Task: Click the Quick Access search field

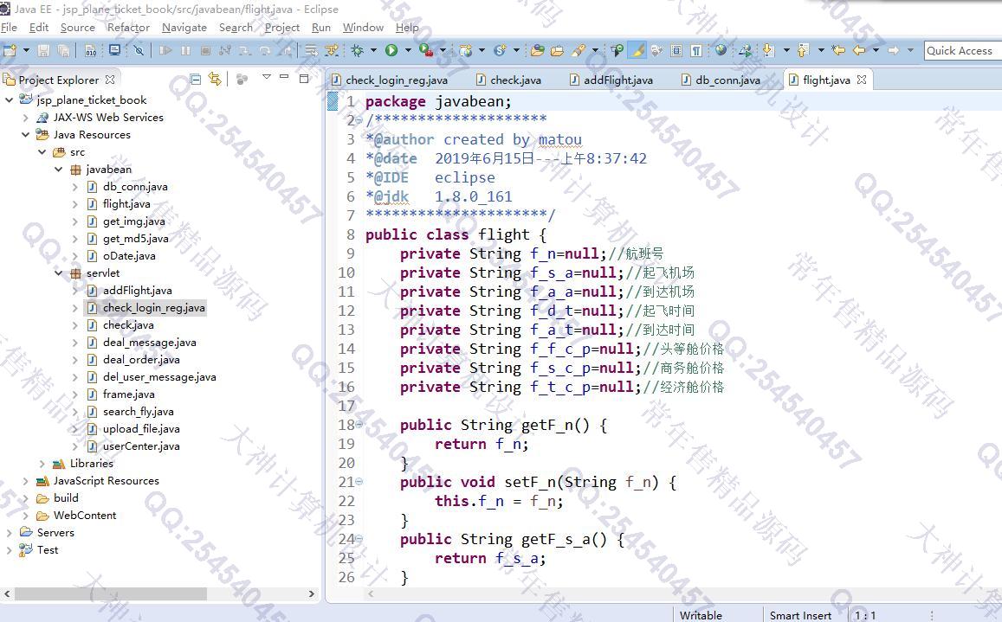Action: (x=962, y=50)
